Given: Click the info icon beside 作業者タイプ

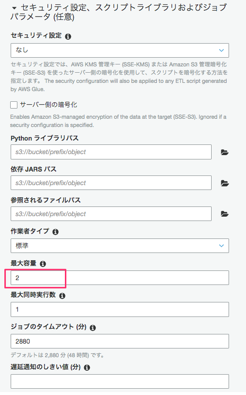Looking at the screenshot, I should tap(55, 232).
